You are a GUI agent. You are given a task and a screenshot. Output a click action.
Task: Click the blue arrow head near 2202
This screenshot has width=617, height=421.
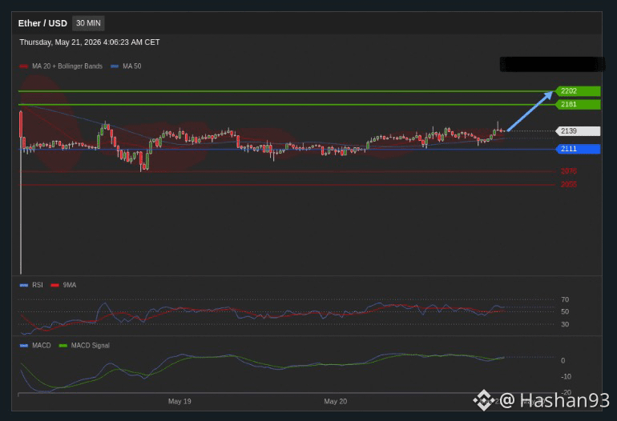[549, 95]
